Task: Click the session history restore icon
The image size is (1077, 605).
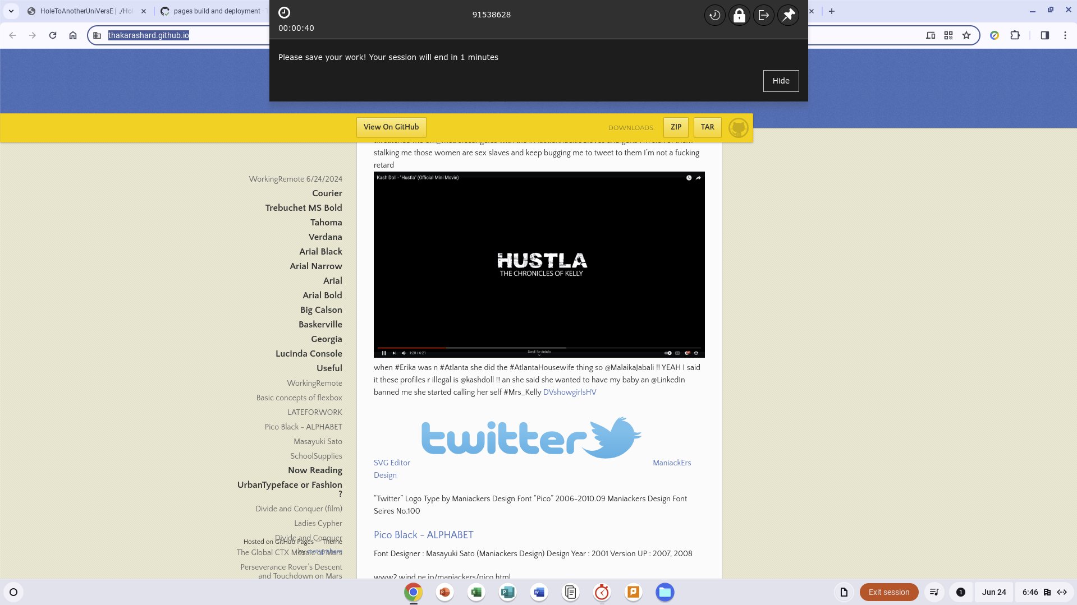Action: tap(714, 15)
